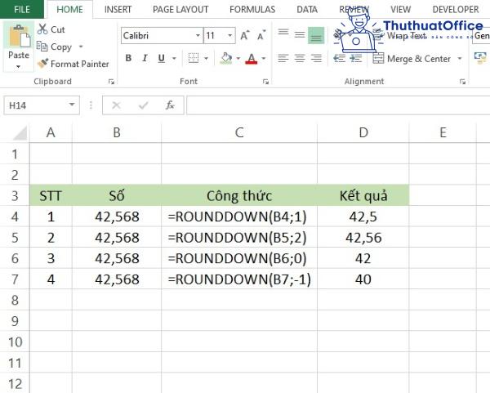Image resolution: width=490 pixels, height=393 pixels.
Task: Select cell with =ROUNDDOWN(B4;1)
Action: click(239, 217)
